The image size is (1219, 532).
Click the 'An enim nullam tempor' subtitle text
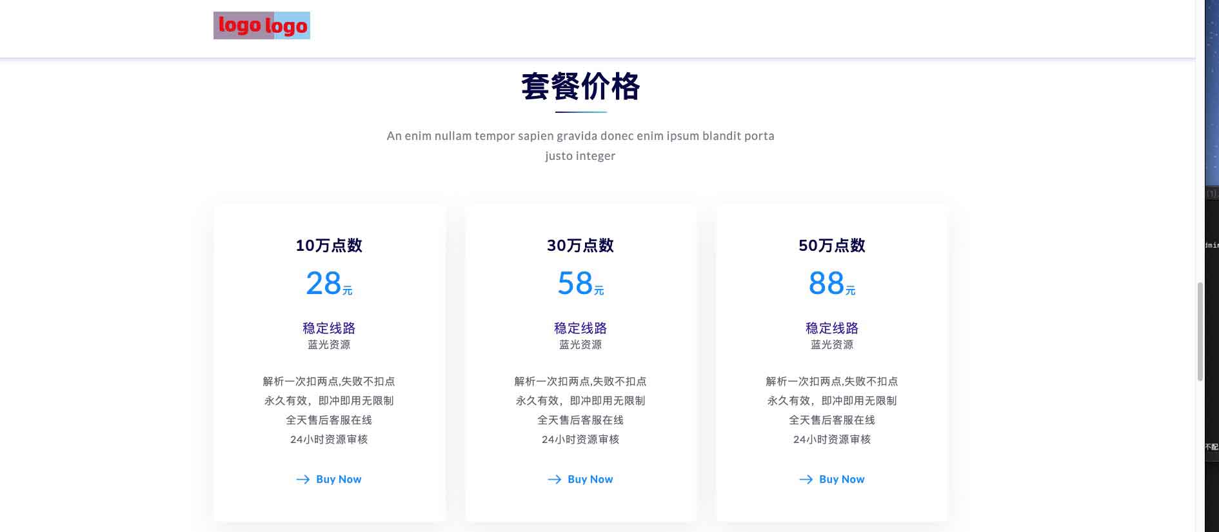pos(580,136)
